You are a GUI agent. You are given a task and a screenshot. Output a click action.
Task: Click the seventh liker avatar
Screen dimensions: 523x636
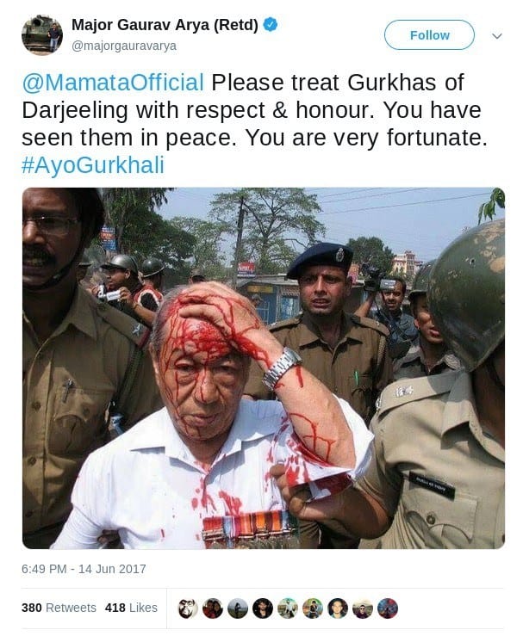[x=338, y=608]
